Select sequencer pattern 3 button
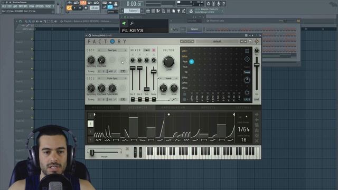Image resolution: width=338 pixels, height=190 pixels. 90,131
